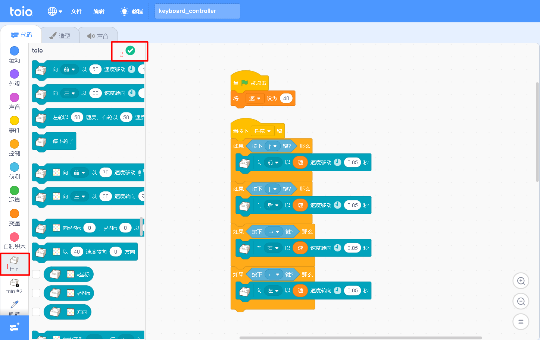Open the 编辑 menu
540x340 pixels.
point(99,11)
